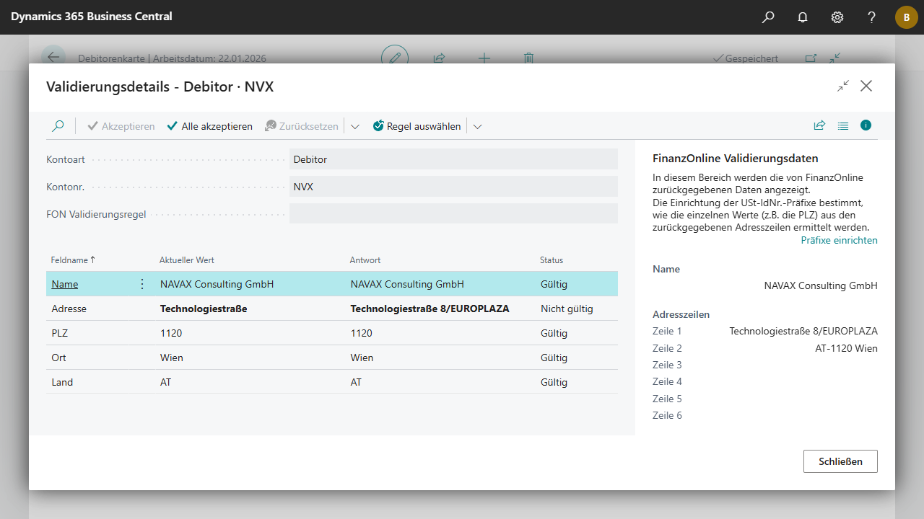The image size is (924, 519).
Task: Click current value Wien
Action: click(x=172, y=358)
